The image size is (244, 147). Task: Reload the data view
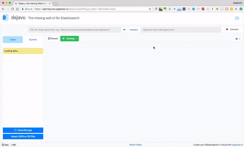tap(53, 38)
